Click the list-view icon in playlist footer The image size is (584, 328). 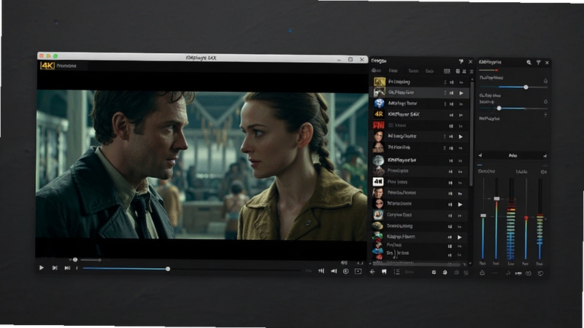click(x=396, y=272)
